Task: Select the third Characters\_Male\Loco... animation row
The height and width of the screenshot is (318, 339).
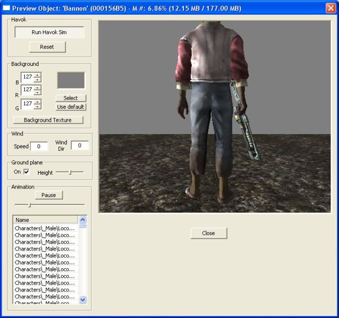Action: pos(45,242)
